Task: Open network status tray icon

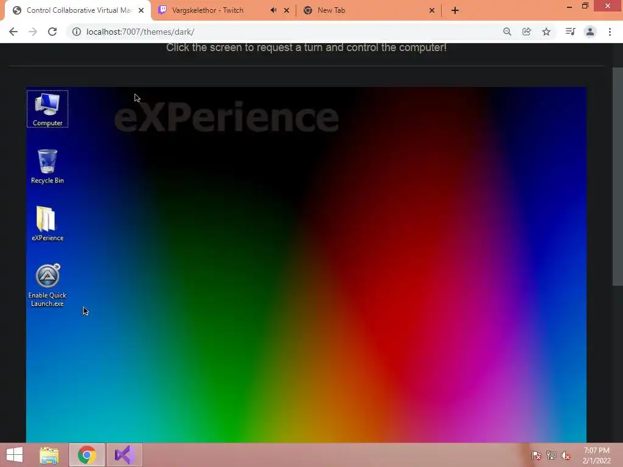Action: click(551, 455)
